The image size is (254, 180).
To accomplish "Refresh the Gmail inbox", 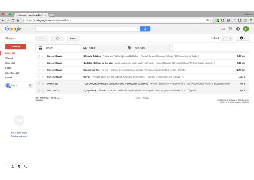I will coord(57,38).
